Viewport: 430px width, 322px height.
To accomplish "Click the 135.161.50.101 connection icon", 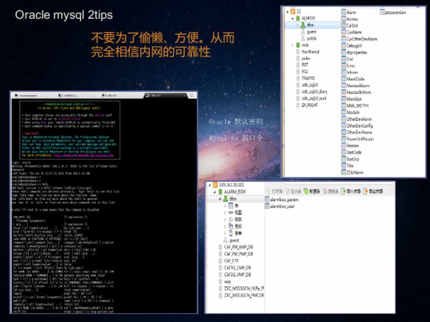I will pos(214,185).
